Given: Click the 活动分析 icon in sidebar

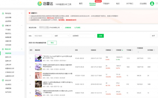Looking at the screenshot, I should pyautogui.click(x=3, y=80).
